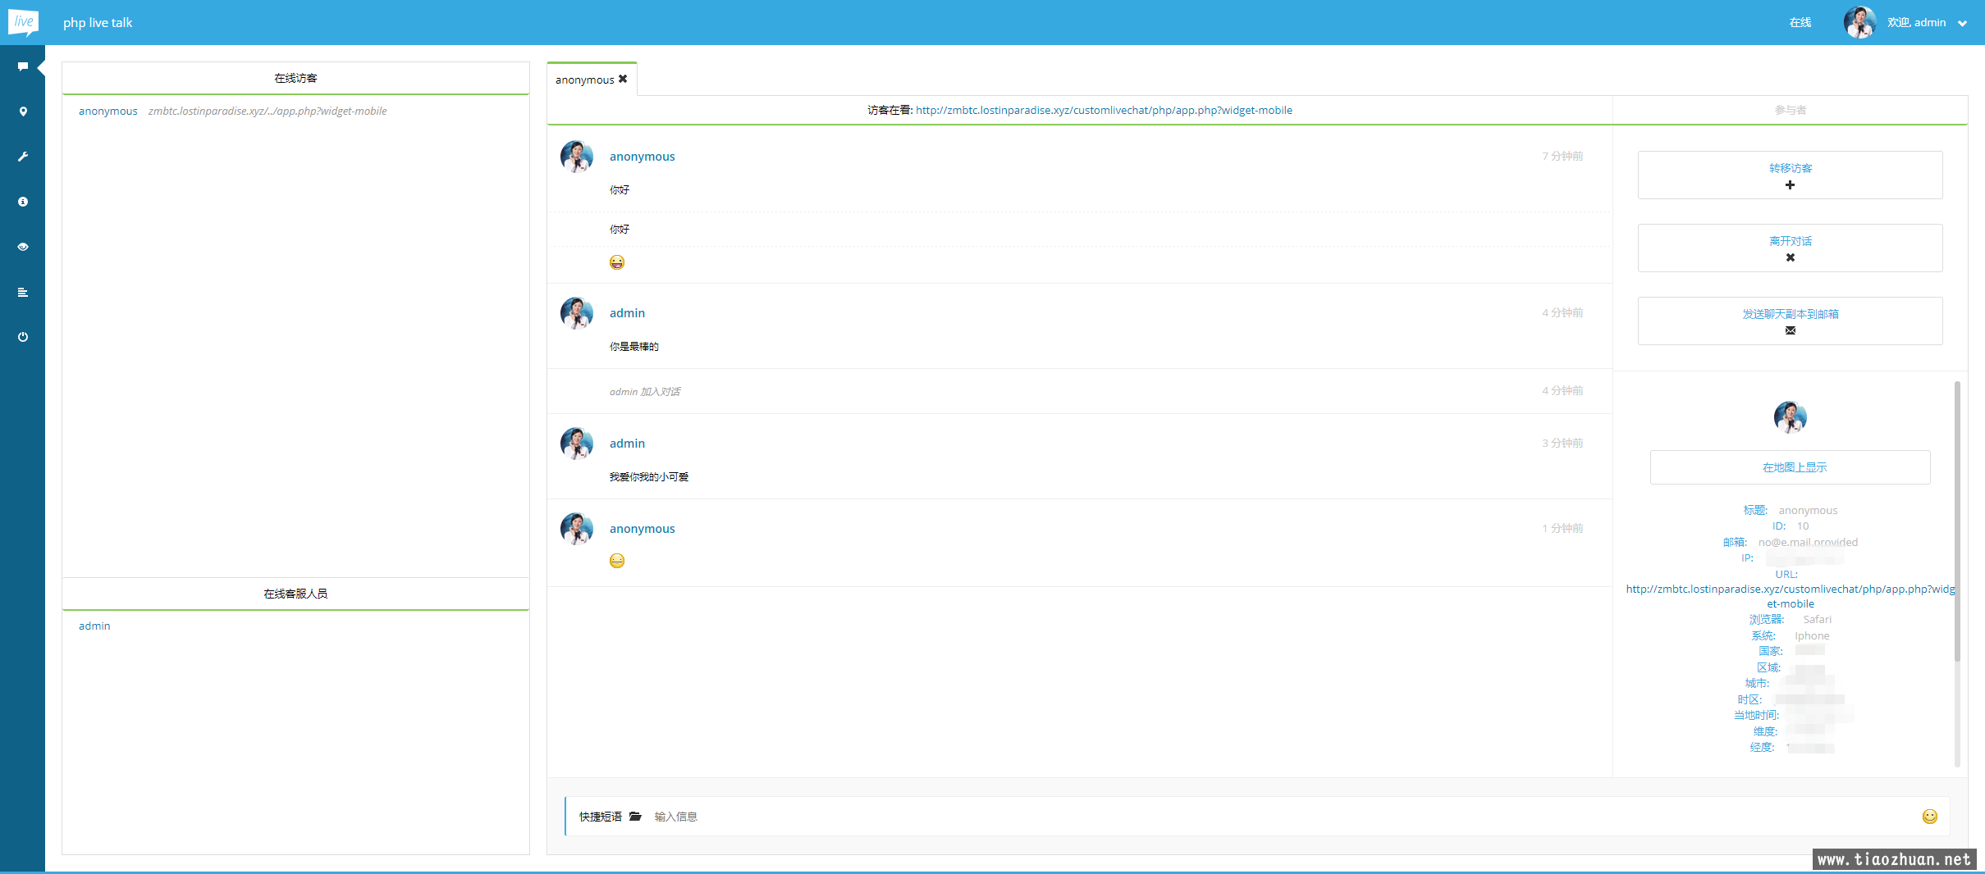
Task: Select anonymous visitor in online visitors list
Action: (108, 111)
